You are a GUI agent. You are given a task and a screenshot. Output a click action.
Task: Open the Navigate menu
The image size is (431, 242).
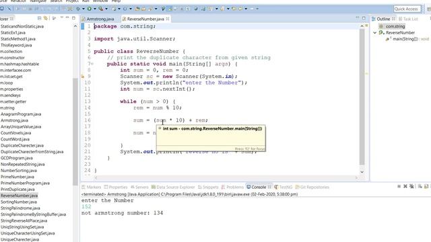[x=38, y=1]
